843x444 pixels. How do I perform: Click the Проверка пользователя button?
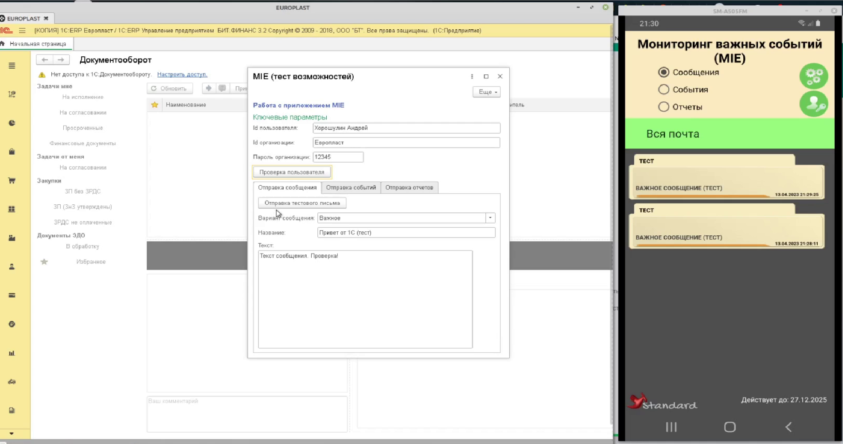[292, 172]
